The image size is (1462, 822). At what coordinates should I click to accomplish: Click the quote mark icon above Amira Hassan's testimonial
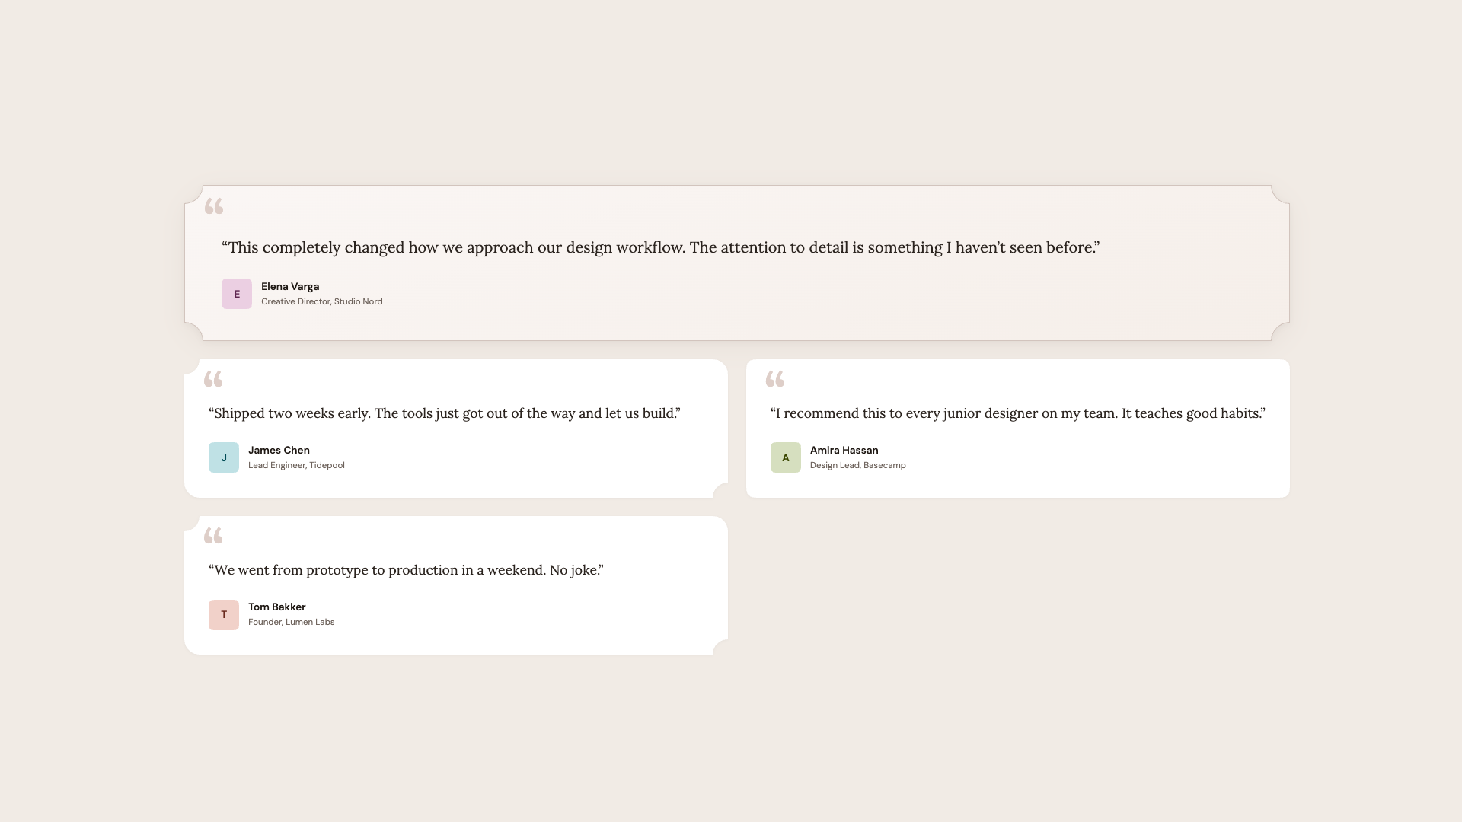coord(775,379)
